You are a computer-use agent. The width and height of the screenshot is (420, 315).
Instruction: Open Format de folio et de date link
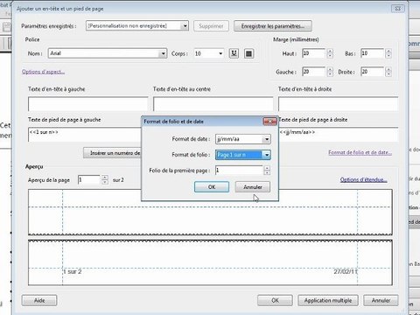coord(360,152)
